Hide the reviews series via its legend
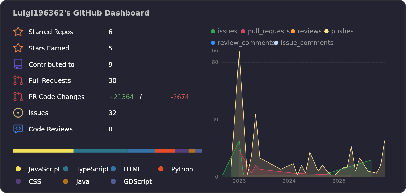Image resolution: width=406 pixels, height=193 pixels. pos(310,31)
